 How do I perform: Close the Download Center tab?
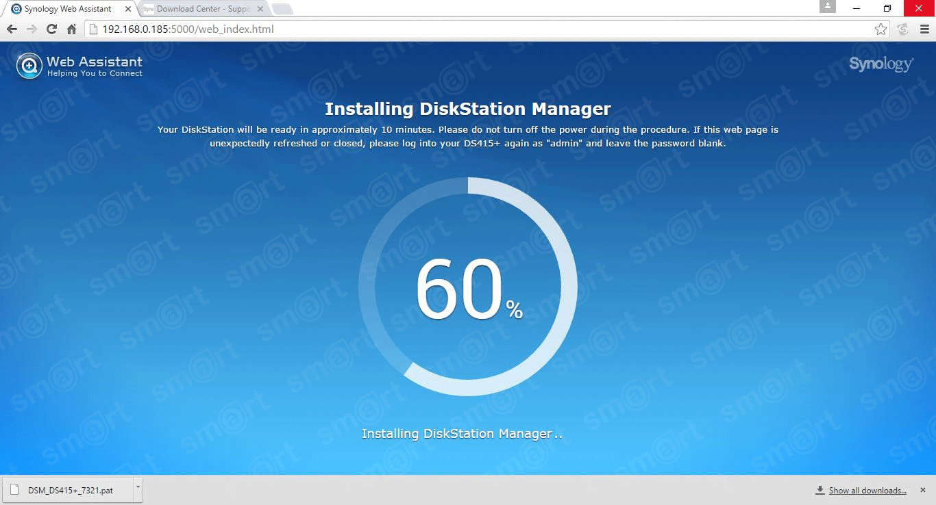pos(260,9)
